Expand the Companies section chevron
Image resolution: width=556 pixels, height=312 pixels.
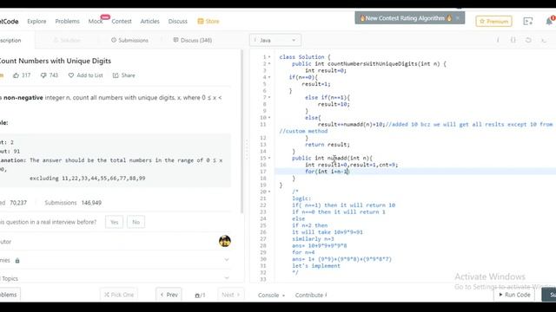pos(227,260)
